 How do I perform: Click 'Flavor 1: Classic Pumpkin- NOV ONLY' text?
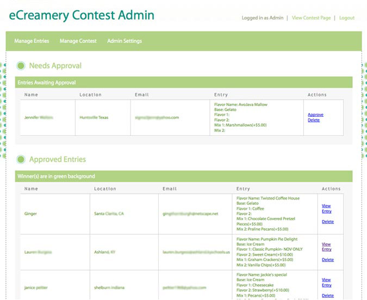click(x=269, y=249)
